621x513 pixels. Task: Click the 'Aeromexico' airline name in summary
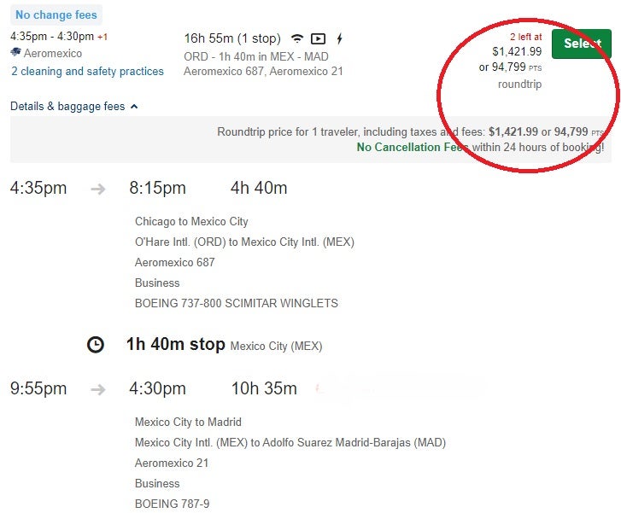click(x=53, y=53)
